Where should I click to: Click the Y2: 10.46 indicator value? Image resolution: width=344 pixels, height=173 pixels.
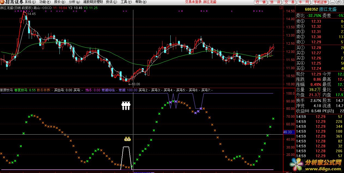(x=76, y=8)
